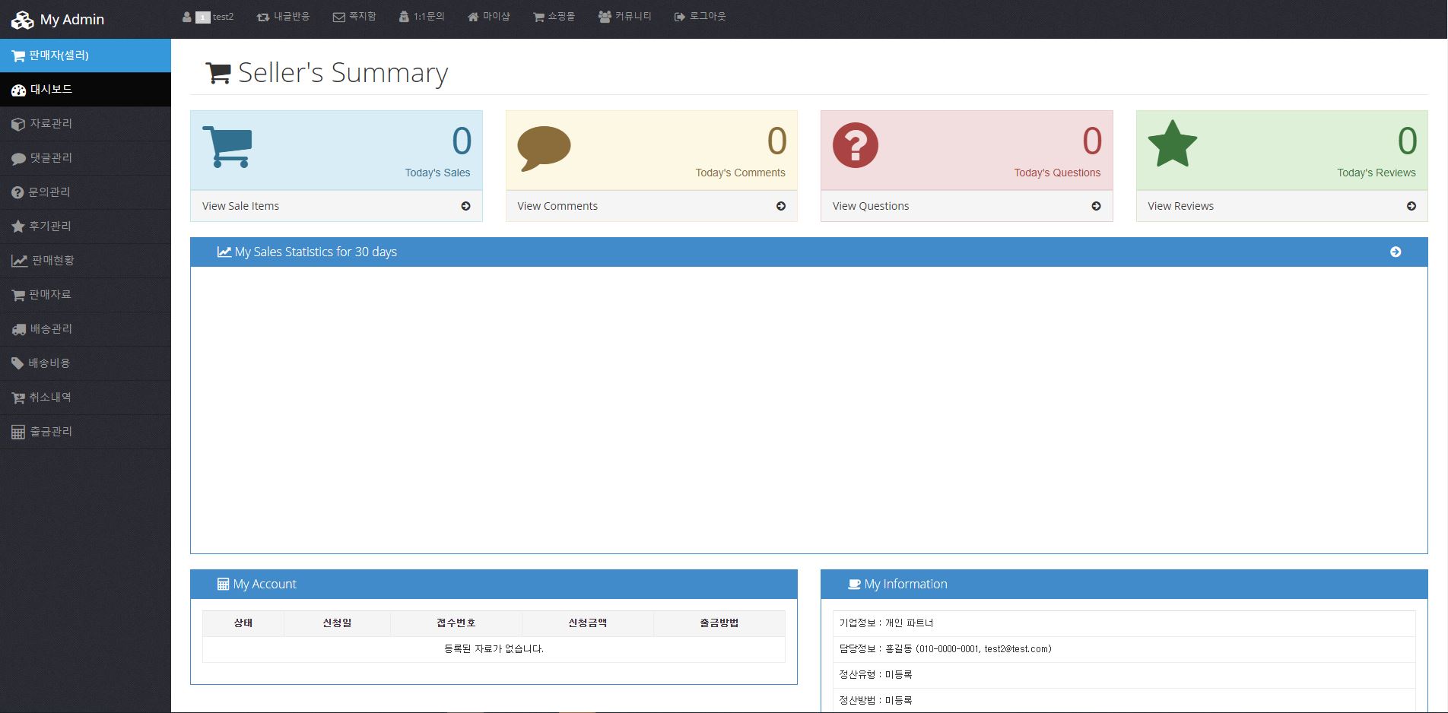Click arrow icon beside View Comments
This screenshot has width=1448, height=713.
point(780,206)
